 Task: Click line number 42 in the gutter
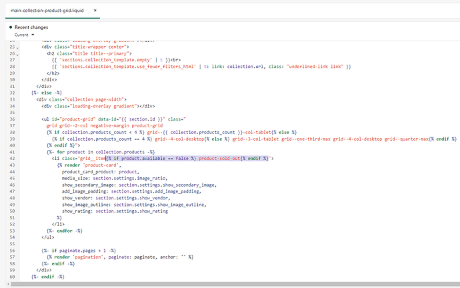click(11, 158)
